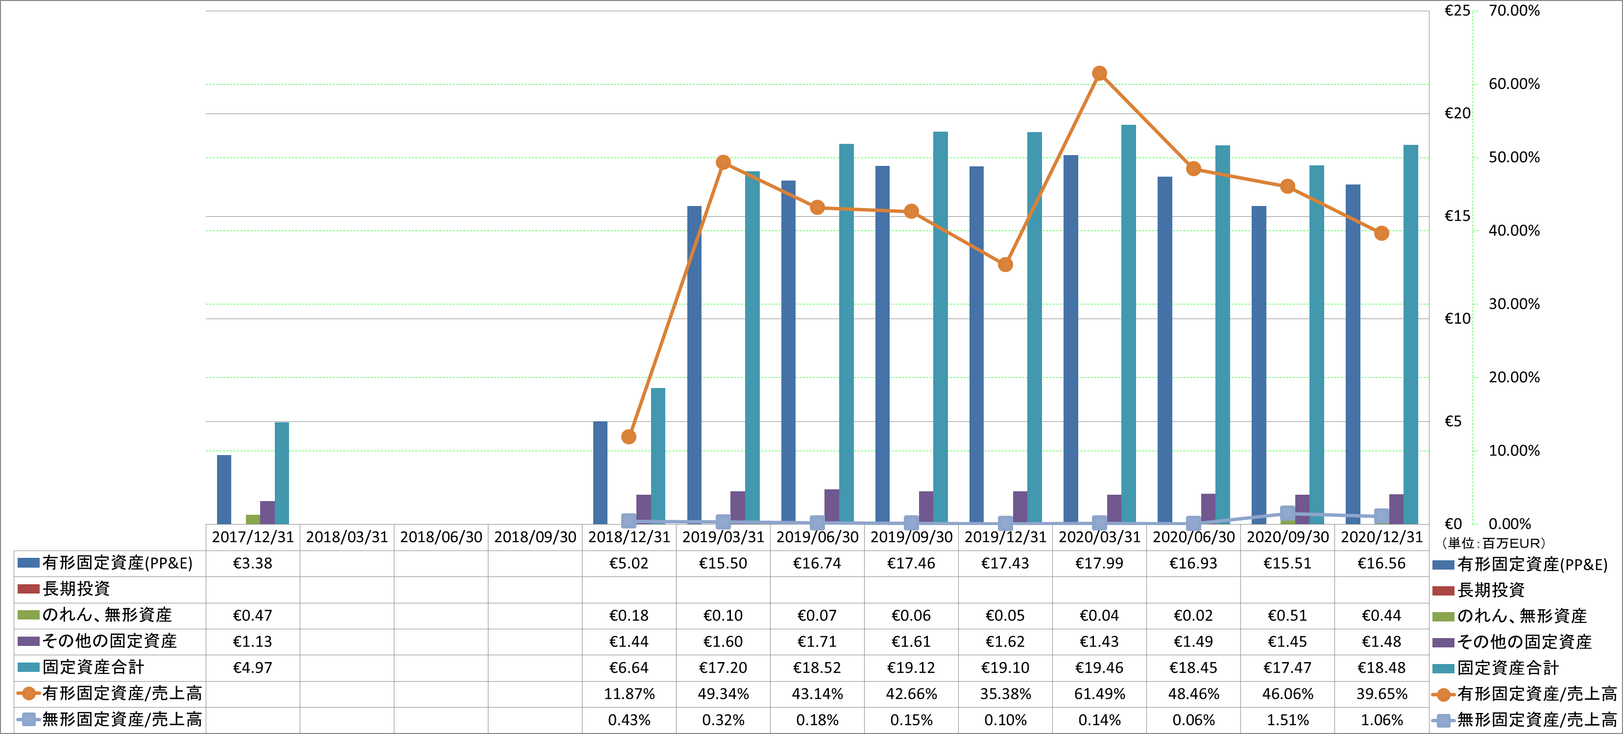Select the 2019/12/31 date column header
Screen dimensions: 1623x734
1006,537
